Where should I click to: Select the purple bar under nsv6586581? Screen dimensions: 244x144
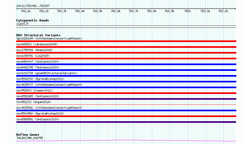click(x=126, y=122)
